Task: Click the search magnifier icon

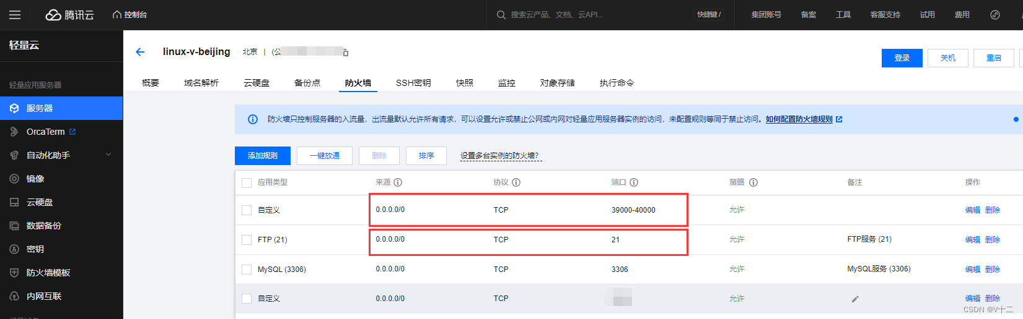Action: (x=501, y=15)
